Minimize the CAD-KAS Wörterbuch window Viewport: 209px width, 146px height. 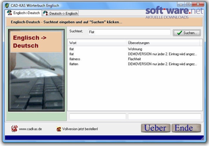(x=181, y=4)
